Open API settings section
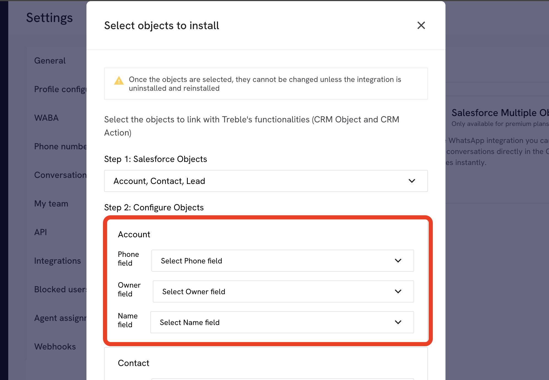This screenshot has width=549, height=380. (x=40, y=232)
